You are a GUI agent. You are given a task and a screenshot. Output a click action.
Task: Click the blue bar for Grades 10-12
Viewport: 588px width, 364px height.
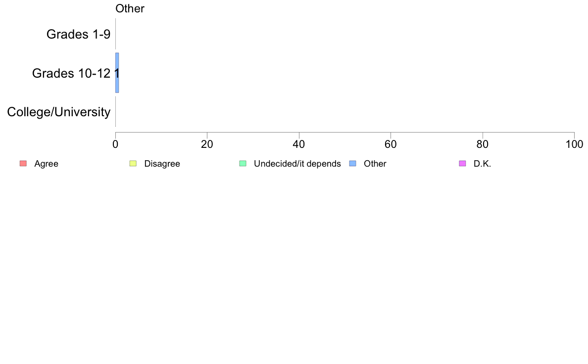click(117, 73)
